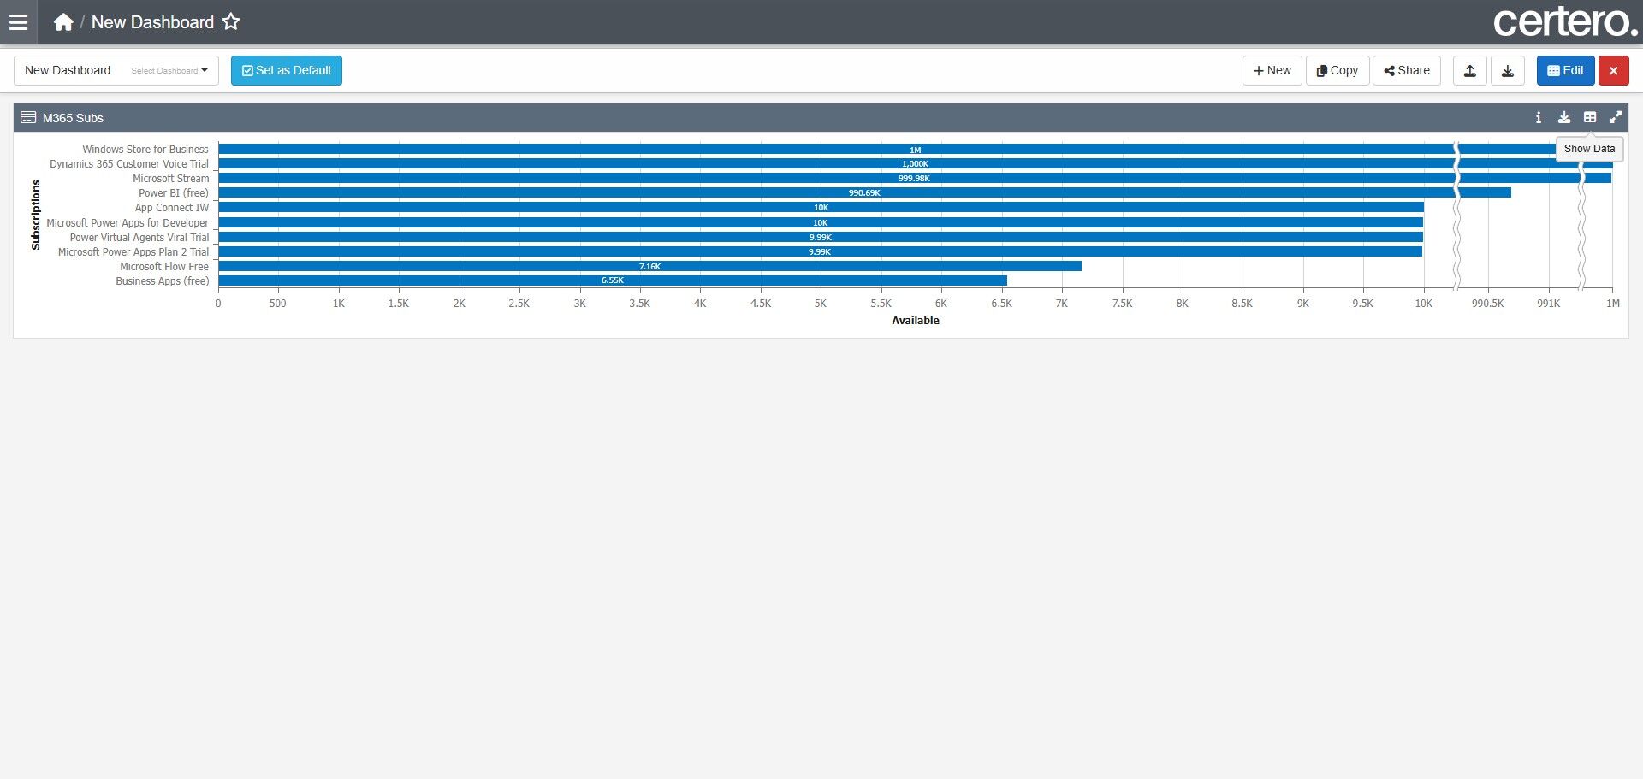Screen dimensions: 1643x779
Task: Click the Certero logo
Action: [x=1565, y=22]
